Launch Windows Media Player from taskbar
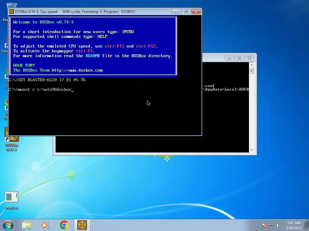The height and width of the screenshot is (231, 309). click(45, 225)
